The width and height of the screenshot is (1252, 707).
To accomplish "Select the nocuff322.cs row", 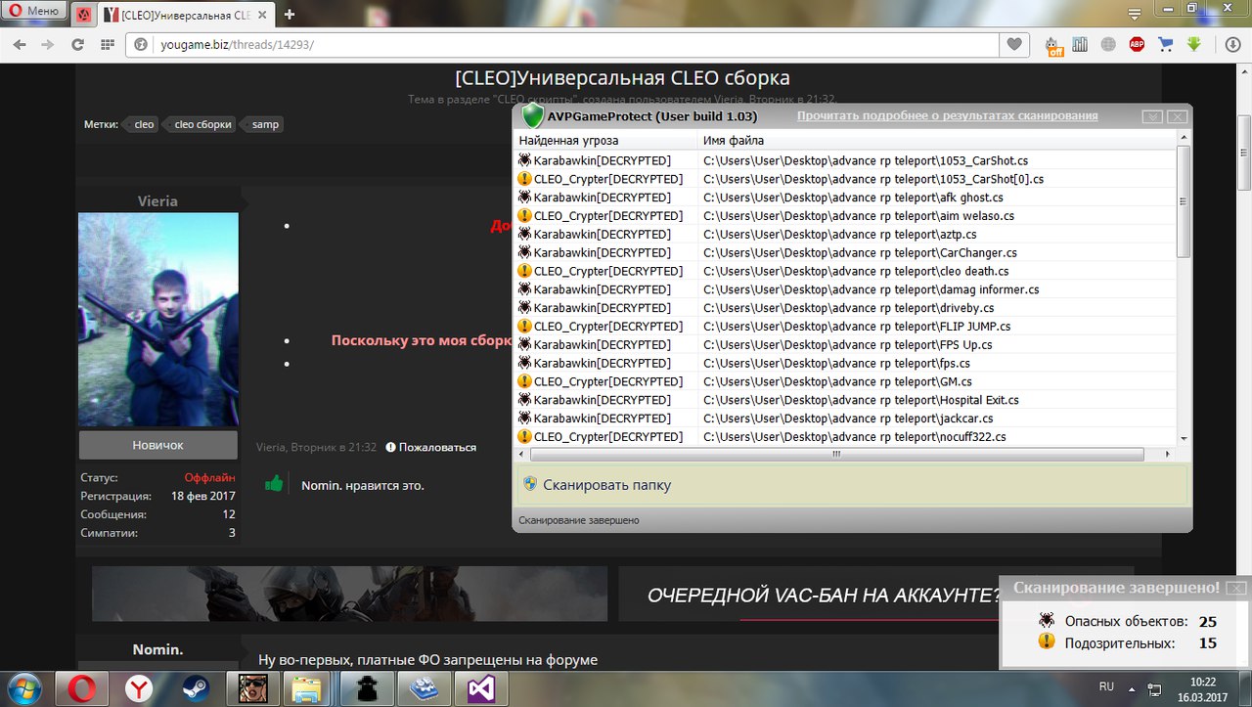I will click(x=846, y=437).
